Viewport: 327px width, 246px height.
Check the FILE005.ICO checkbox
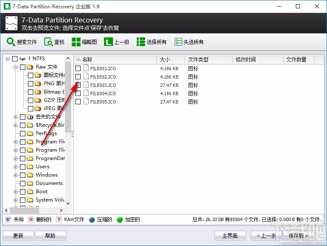pyautogui.click(x=78, y=102)
